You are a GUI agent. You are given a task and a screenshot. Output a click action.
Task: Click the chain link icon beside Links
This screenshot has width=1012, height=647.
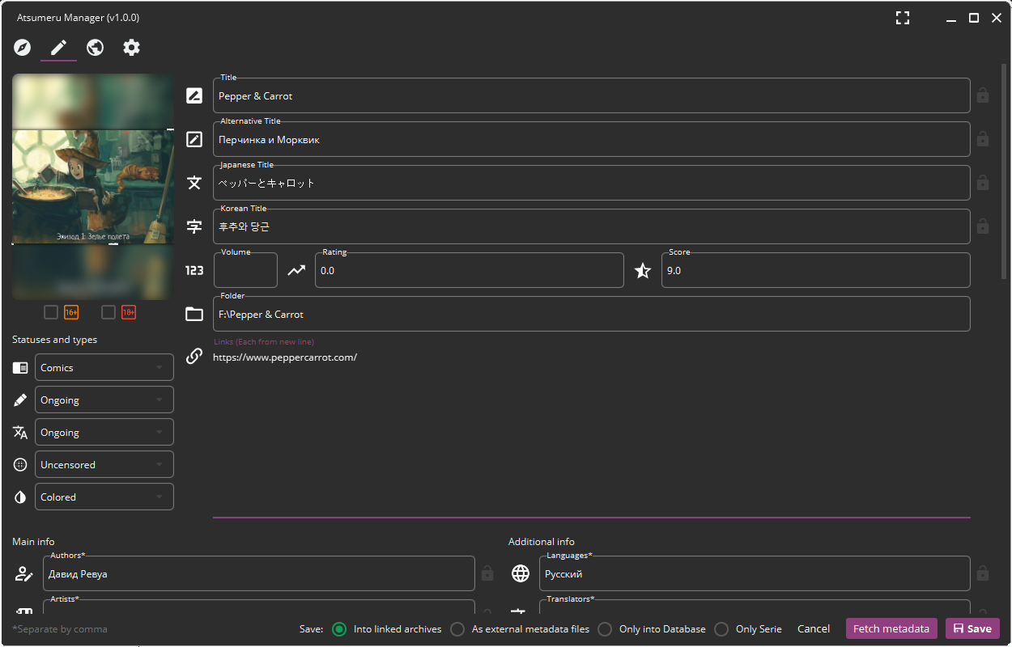(194, 356)
